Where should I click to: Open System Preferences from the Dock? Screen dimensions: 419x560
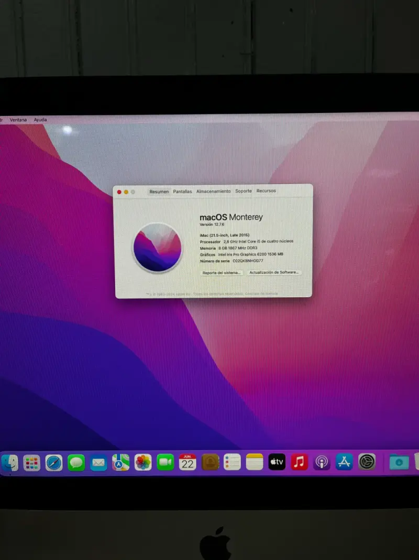click(367, 462)
